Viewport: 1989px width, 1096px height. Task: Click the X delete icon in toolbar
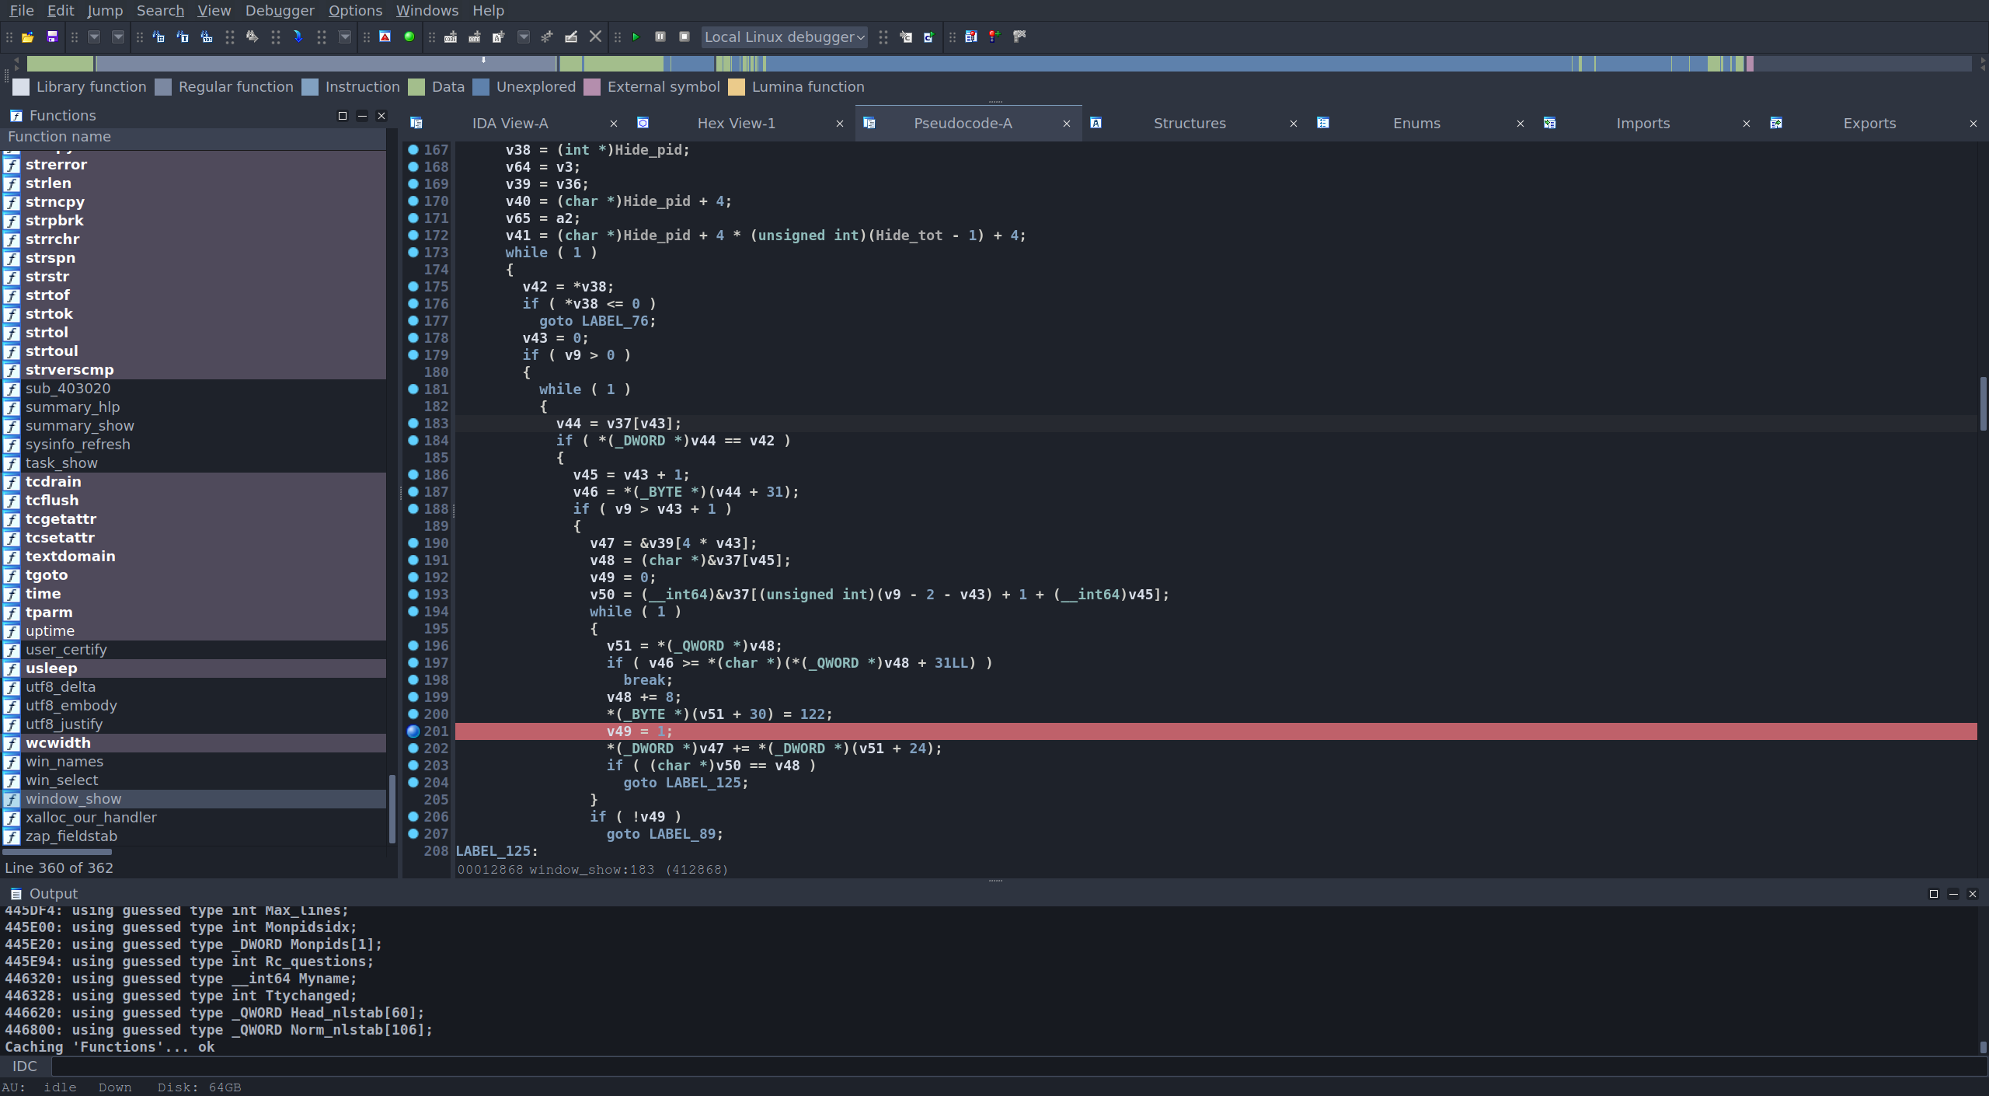tap(595, 37)
